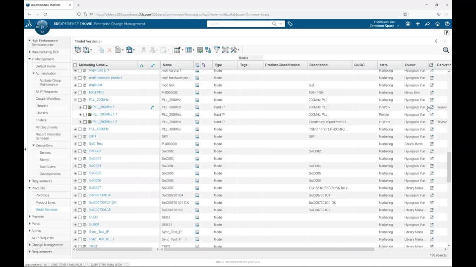Click the expand/sync structure toolbar icon
This screenshot has width=476, height=267.
click(208, 50)
